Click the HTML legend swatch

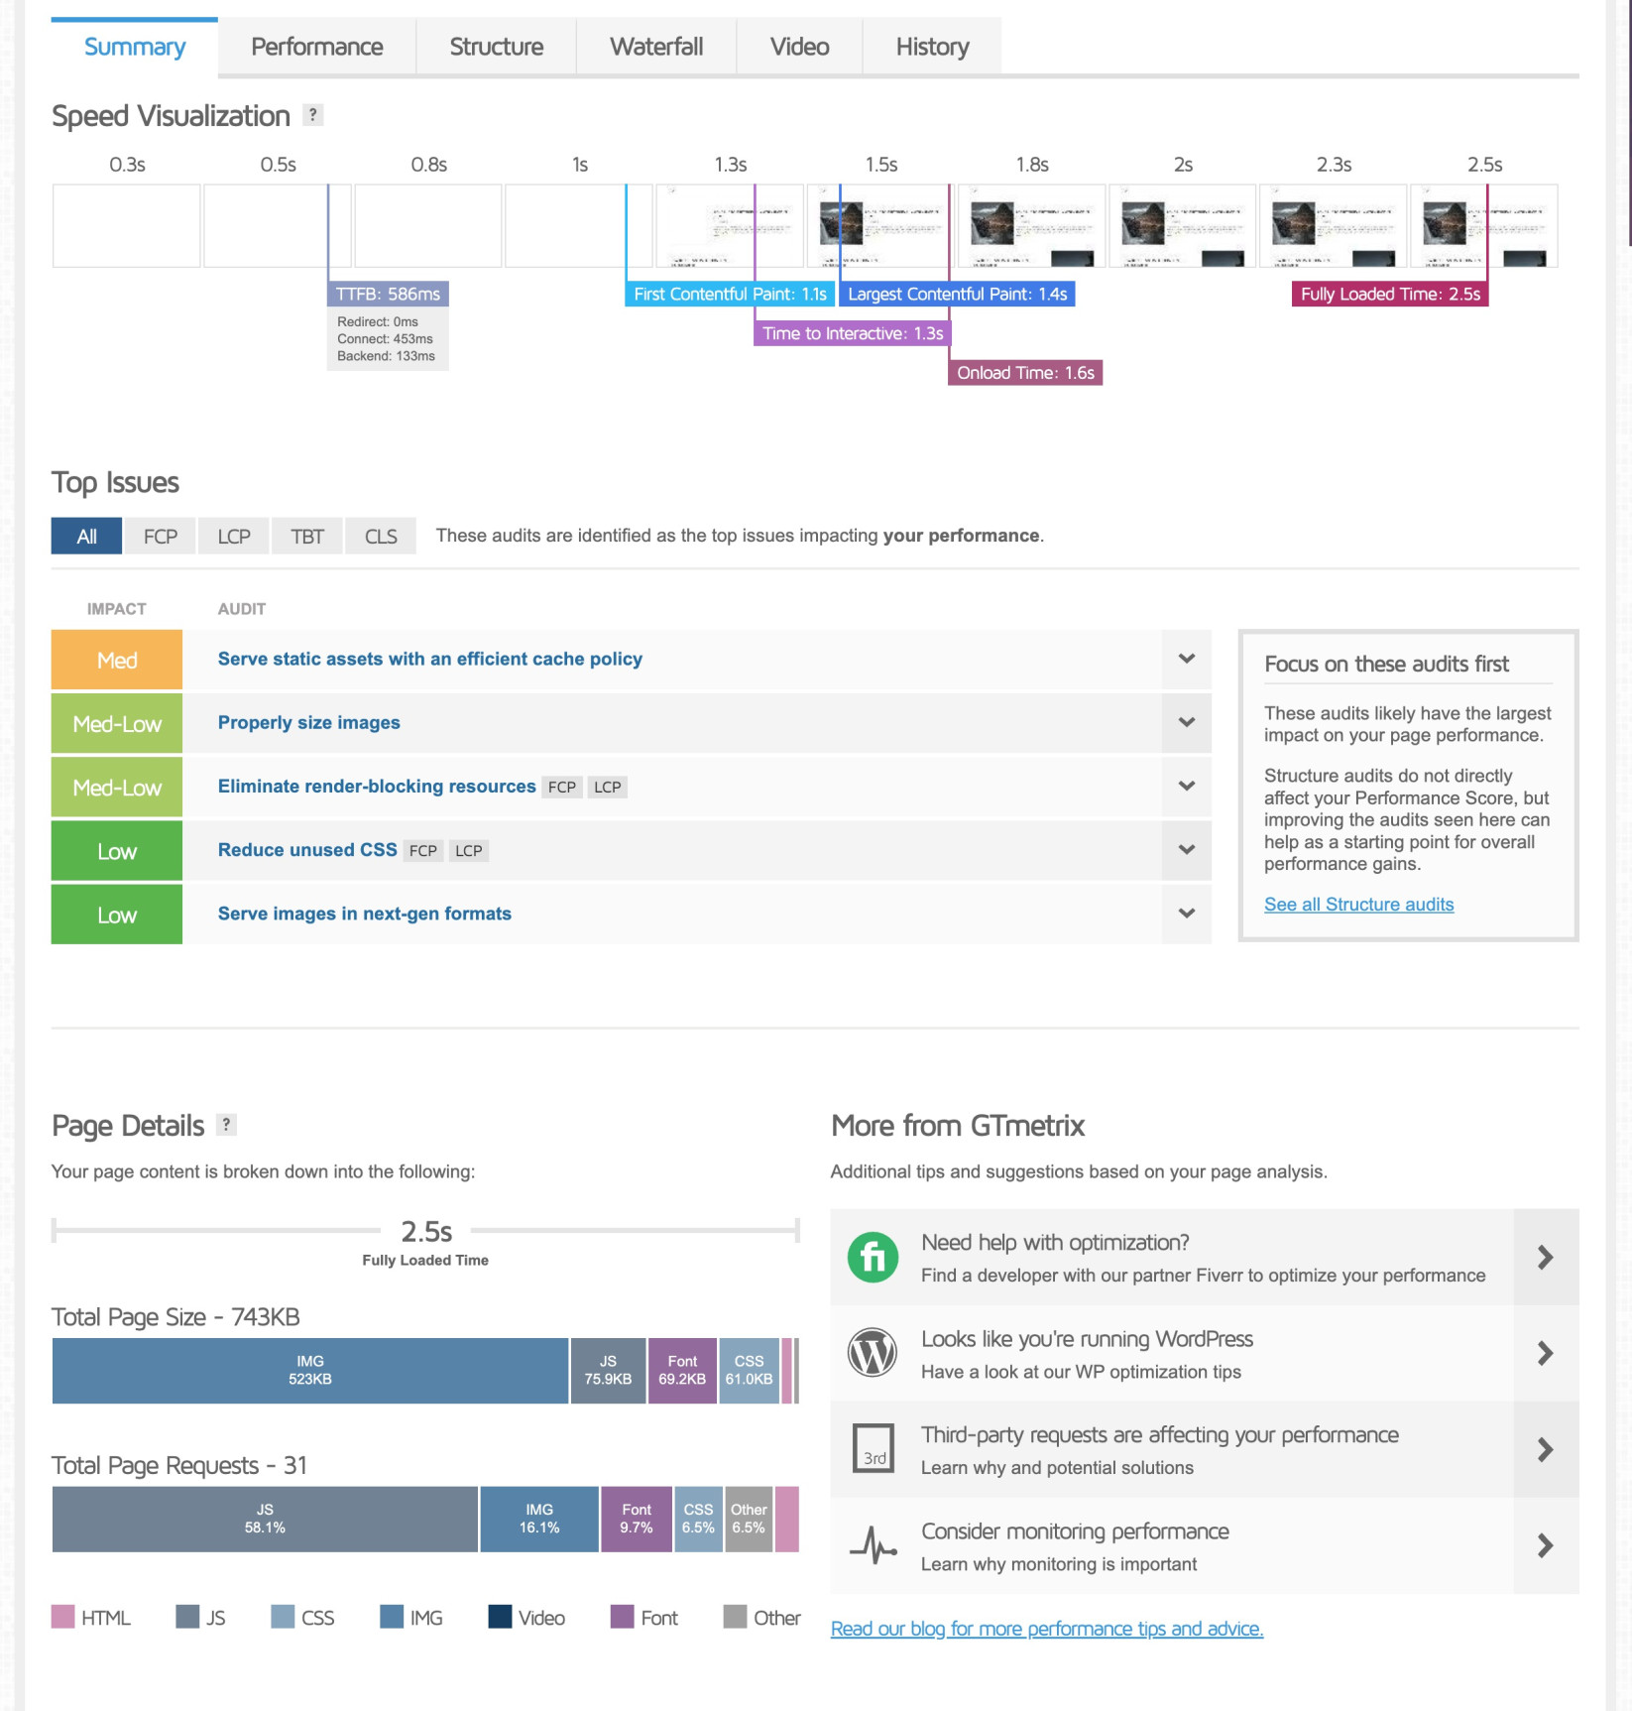coord(63,1617)
